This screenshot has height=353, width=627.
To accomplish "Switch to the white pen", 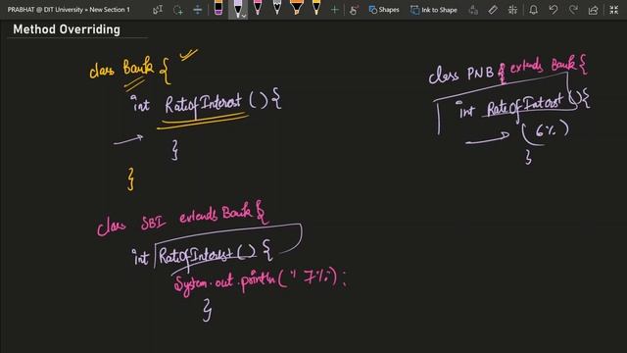I will (277, 8).
